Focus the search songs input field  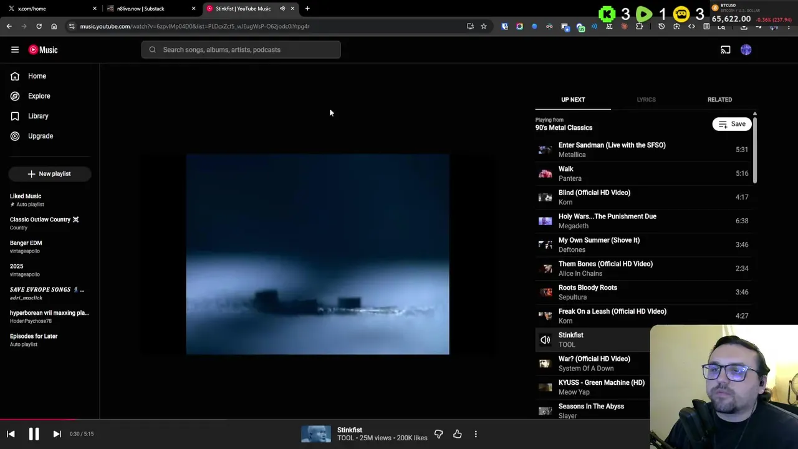tap(241, 50)
